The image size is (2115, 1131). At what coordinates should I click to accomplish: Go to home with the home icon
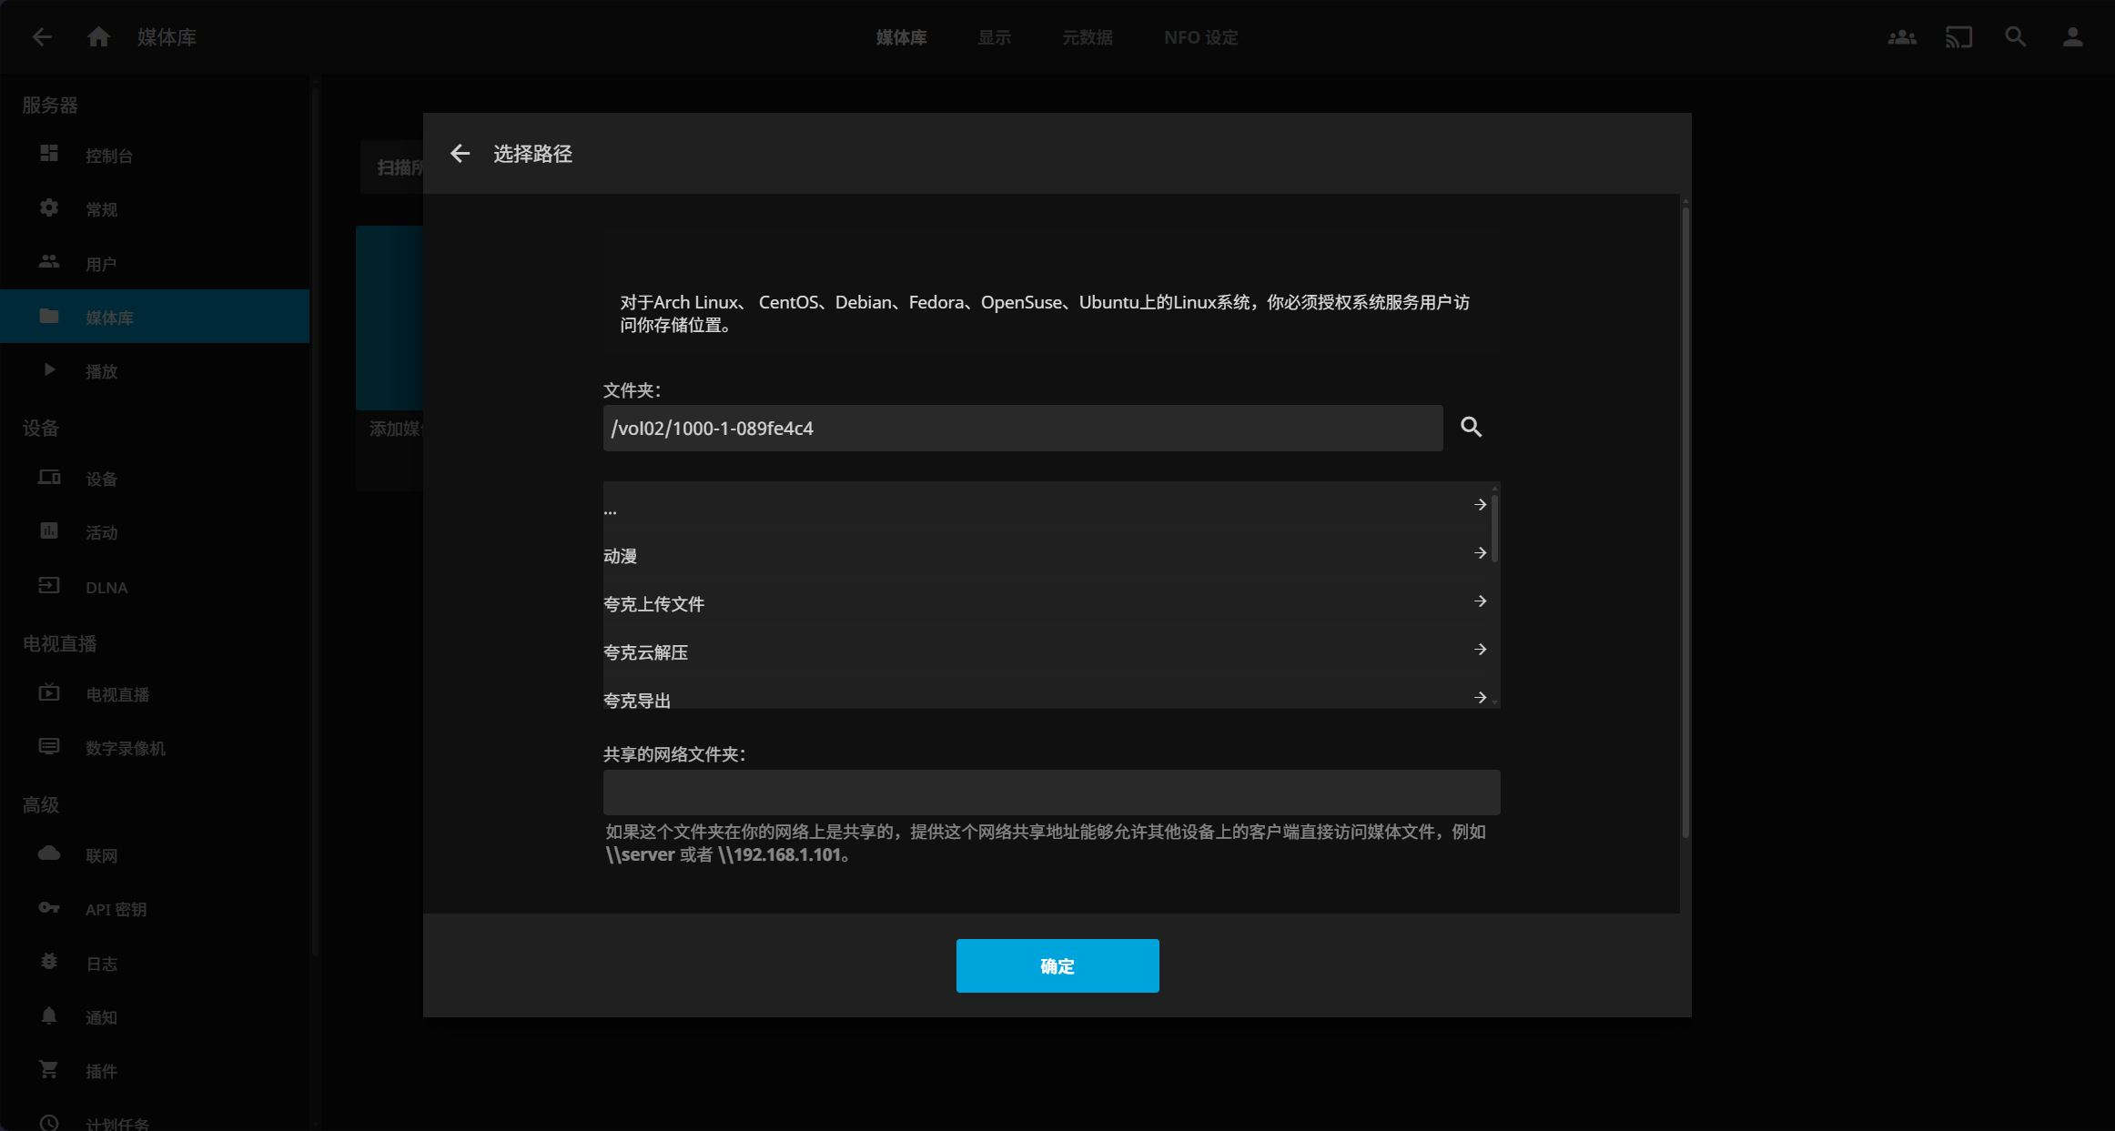tap(98, 36)
